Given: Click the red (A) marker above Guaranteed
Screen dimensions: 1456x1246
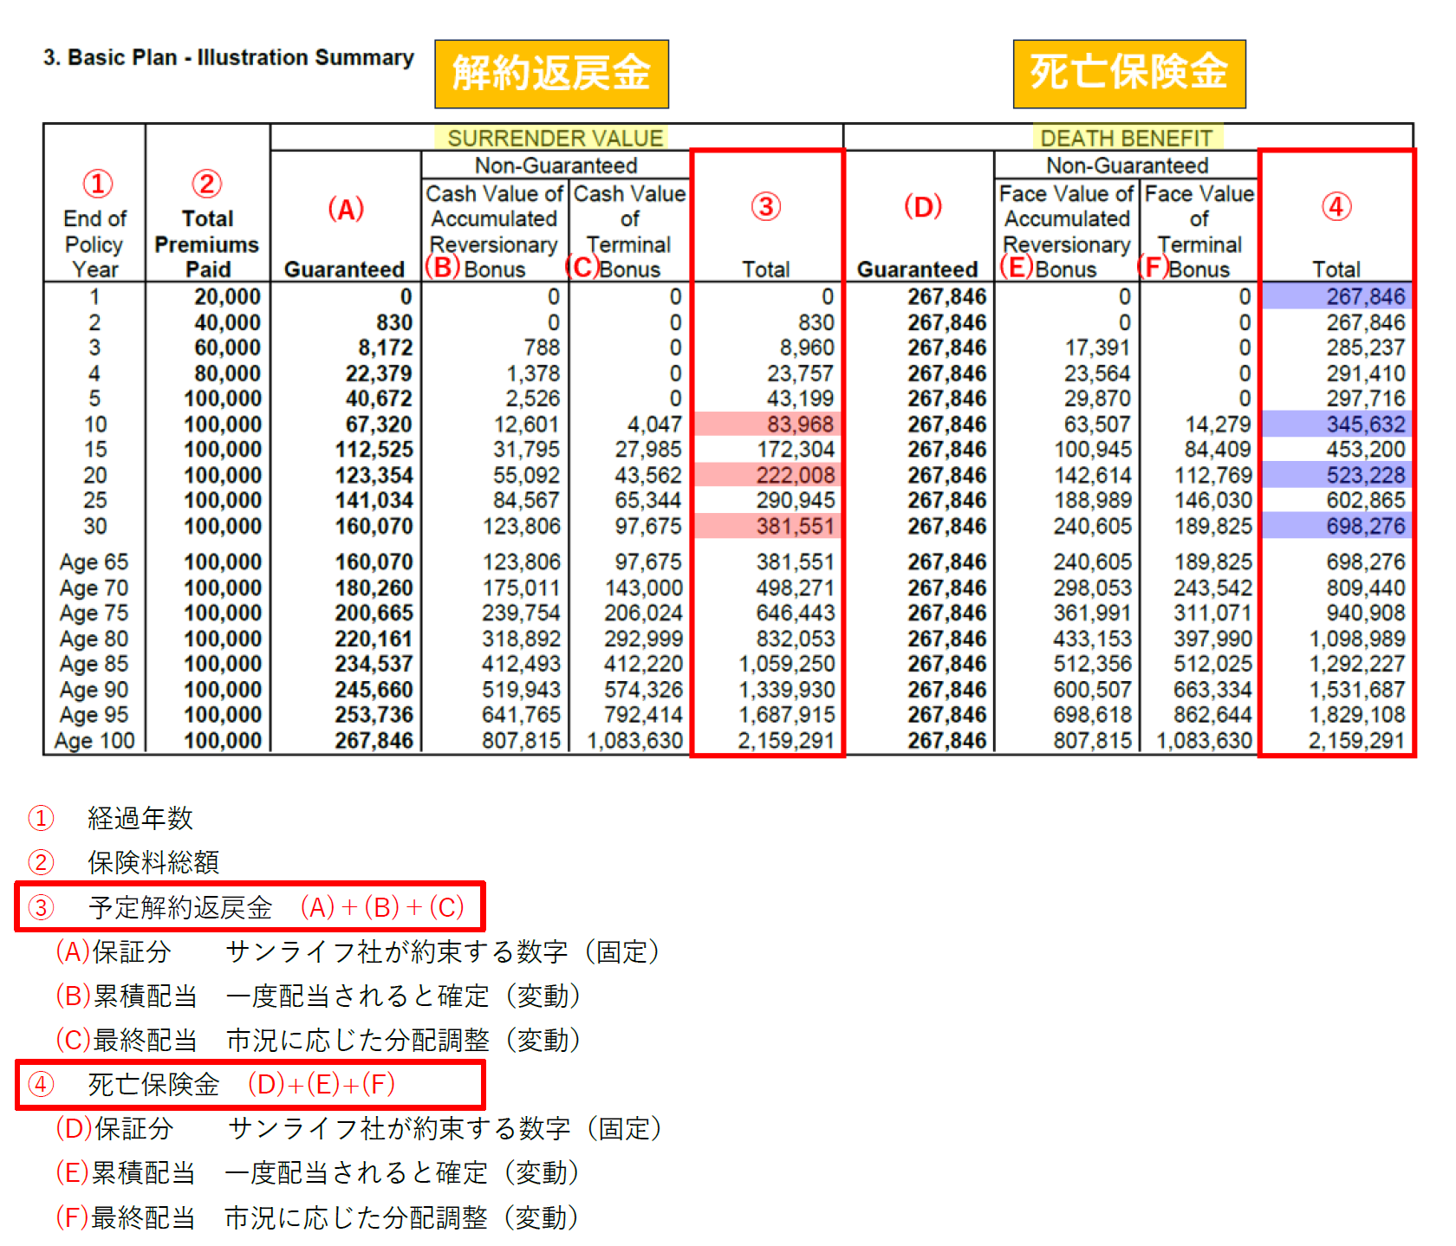Looking at the screenshot, I should coord(345,209).
